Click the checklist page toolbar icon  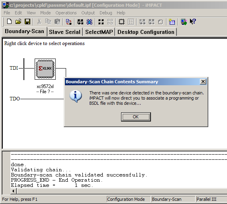131,22
